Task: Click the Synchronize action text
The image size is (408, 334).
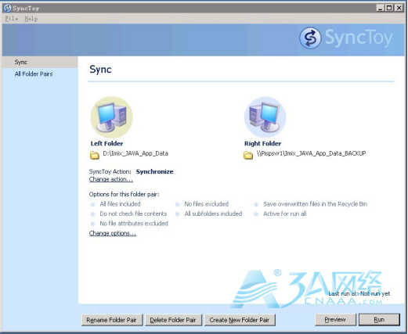Action: click(154, 171)
